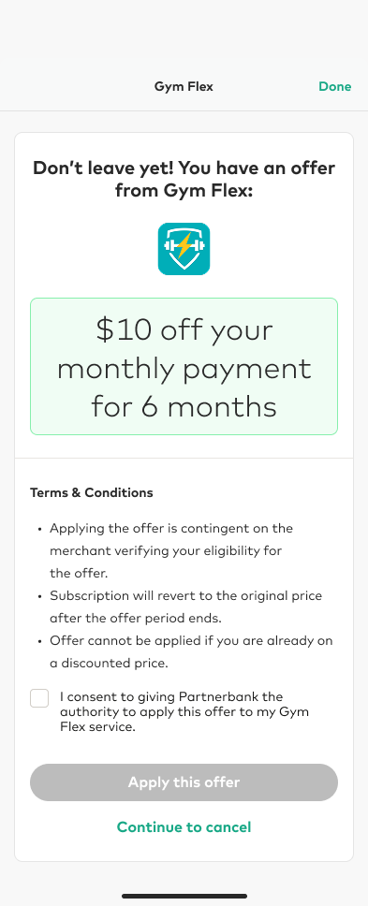
Task: Click the consent statement text label
Action: pos(184,711)
